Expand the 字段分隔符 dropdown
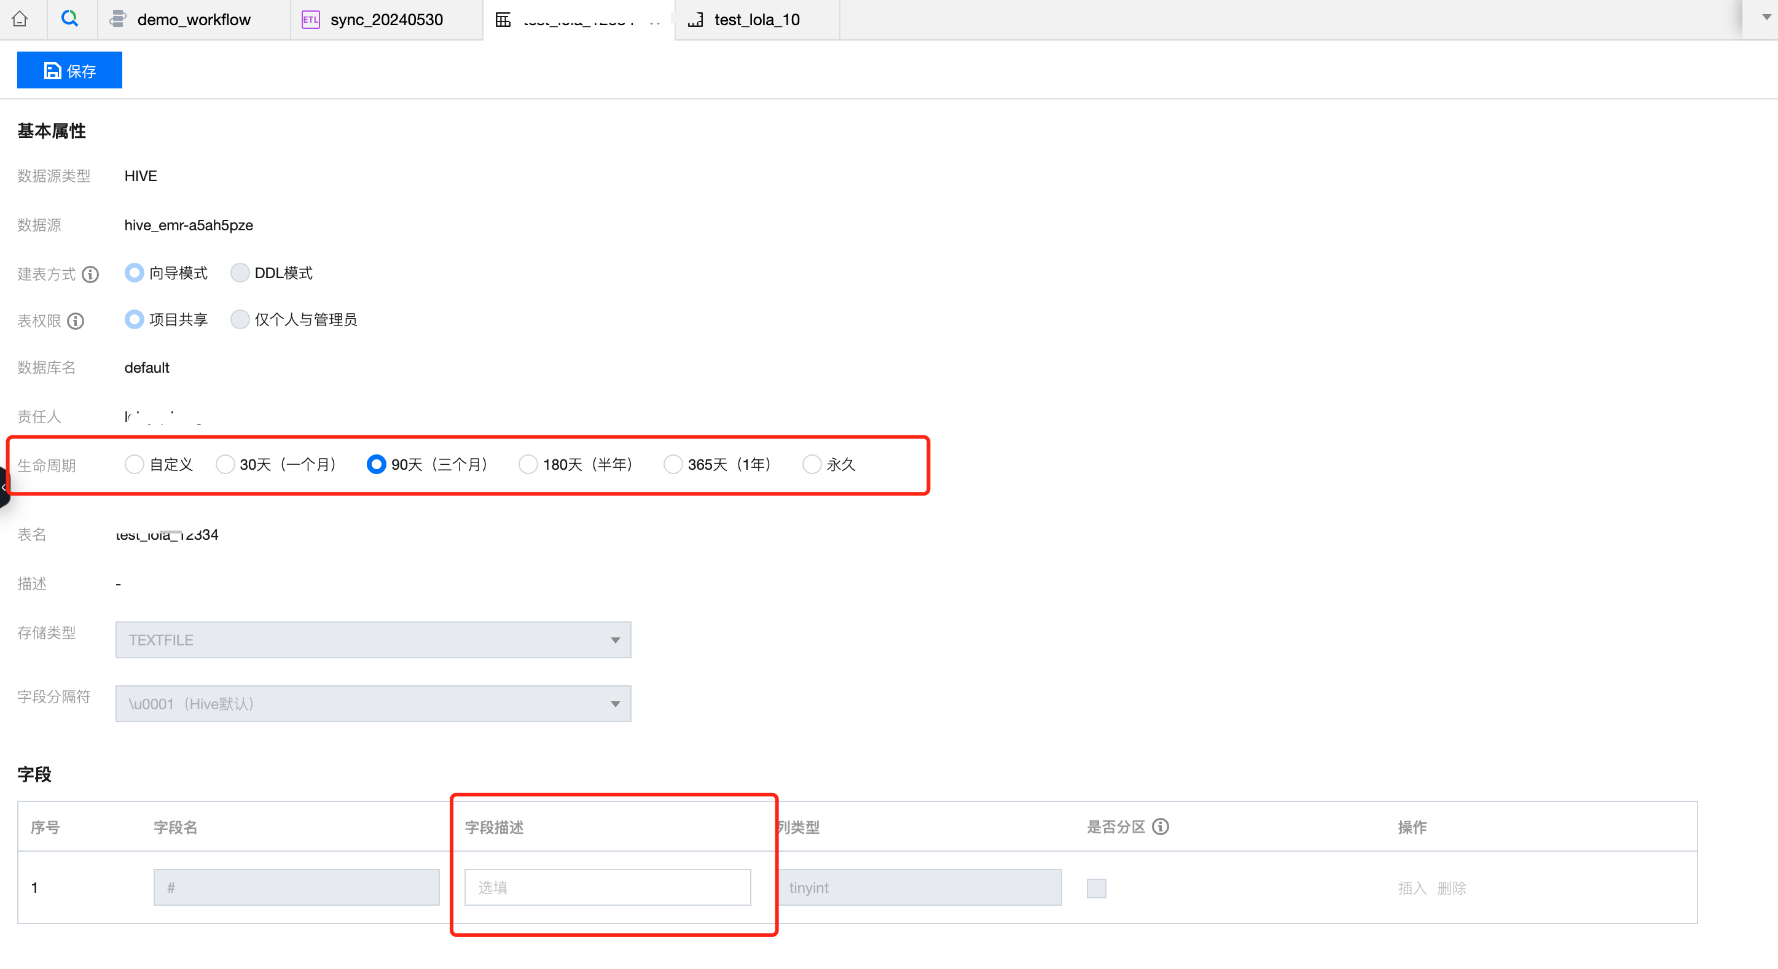The image size is (1778, 969). [x=373, y=704]
